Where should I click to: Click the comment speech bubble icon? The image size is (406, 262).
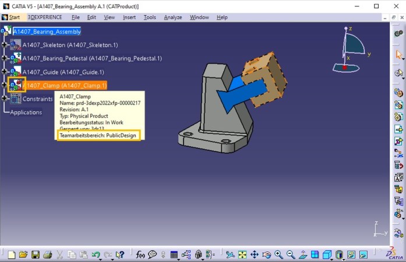coord(152,255)
